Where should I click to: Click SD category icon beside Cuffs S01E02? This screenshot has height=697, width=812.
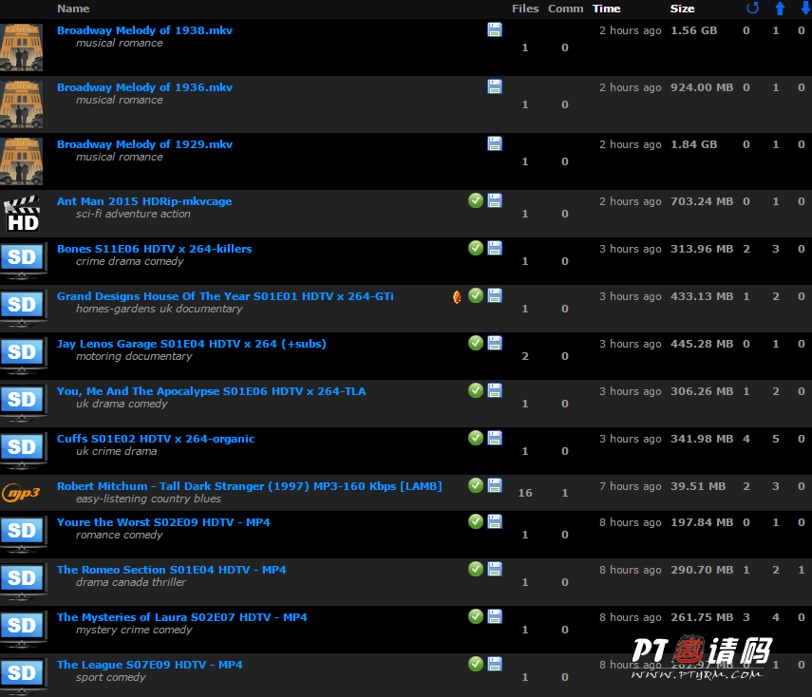22,451
